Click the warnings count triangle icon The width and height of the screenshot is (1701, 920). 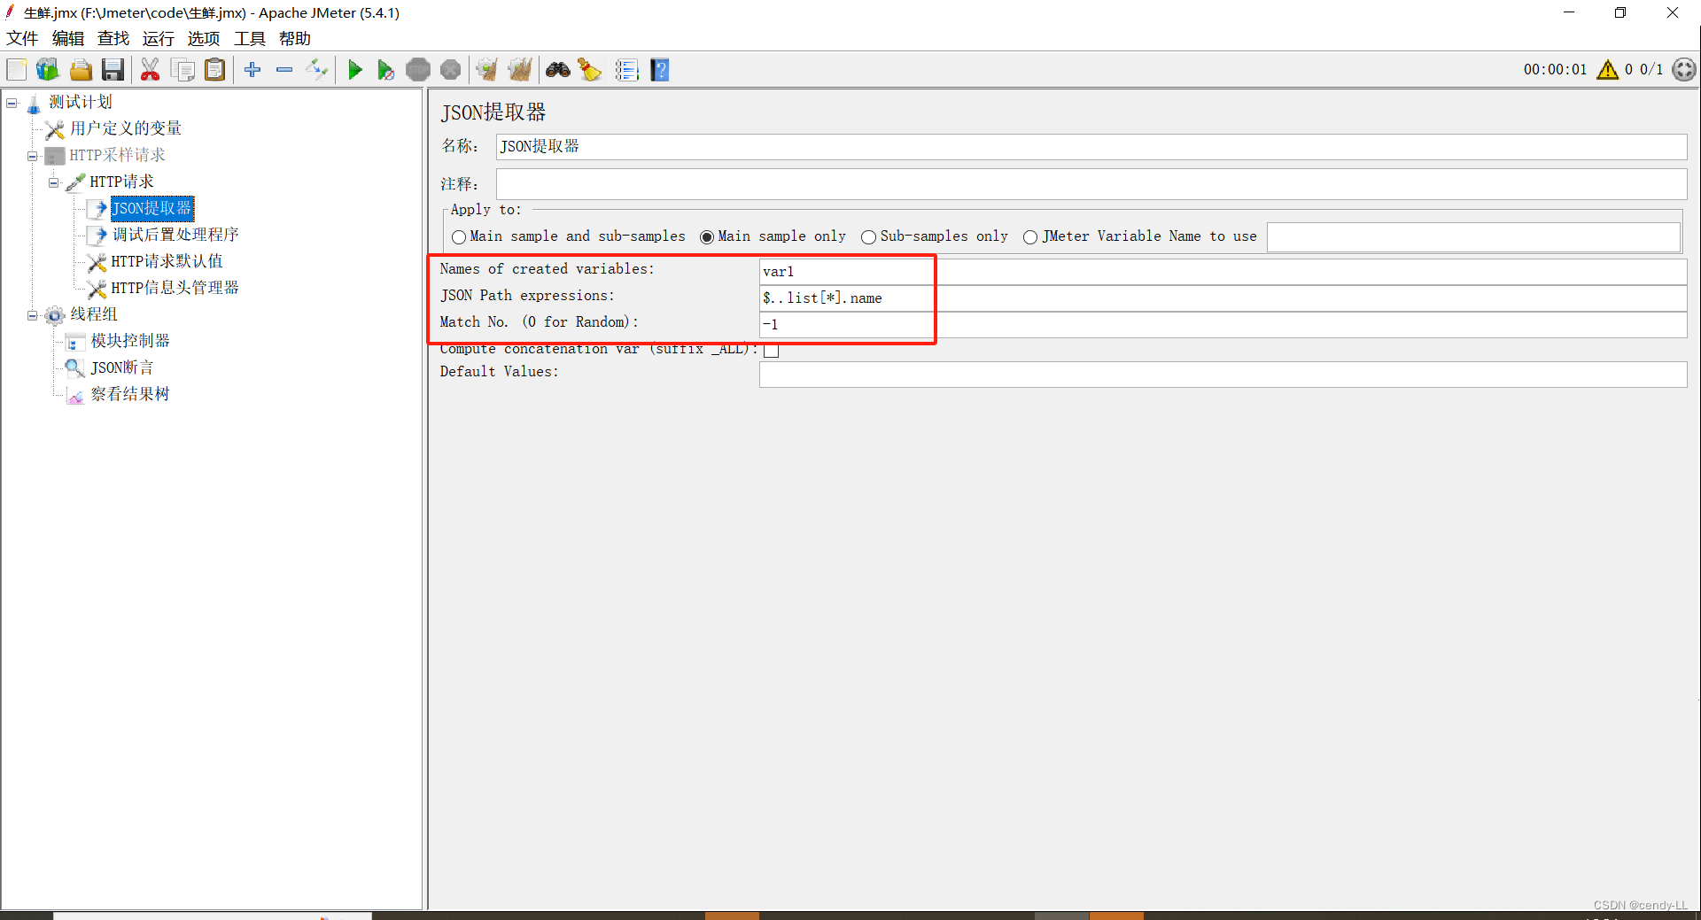tap(1608, 70)
